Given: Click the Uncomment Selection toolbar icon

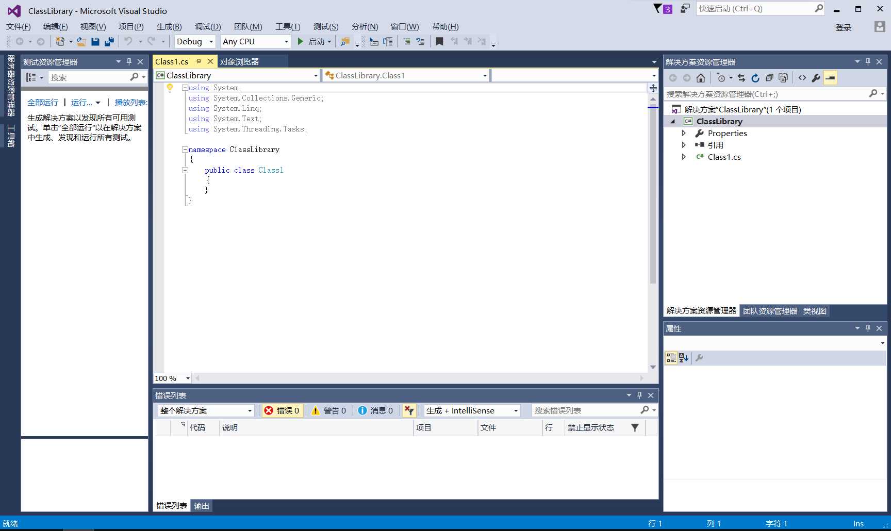Looking at the screenshot, I should coord(420,41).
